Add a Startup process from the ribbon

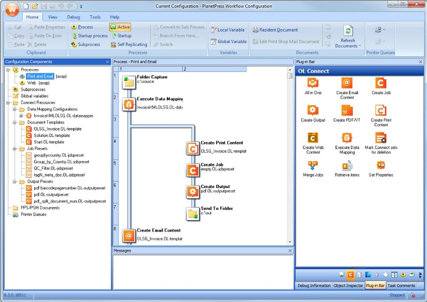(90, 36)
